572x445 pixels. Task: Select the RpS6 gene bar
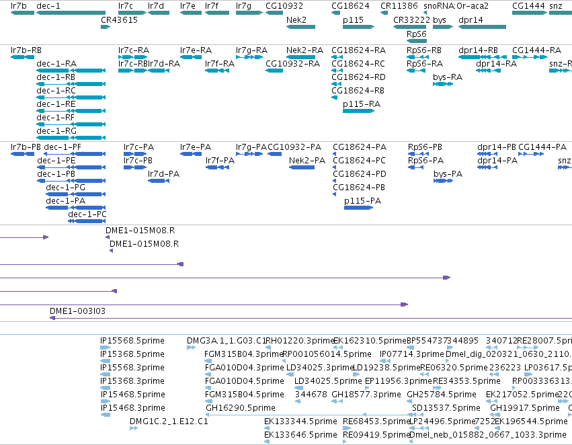click(x=417, y=41)
